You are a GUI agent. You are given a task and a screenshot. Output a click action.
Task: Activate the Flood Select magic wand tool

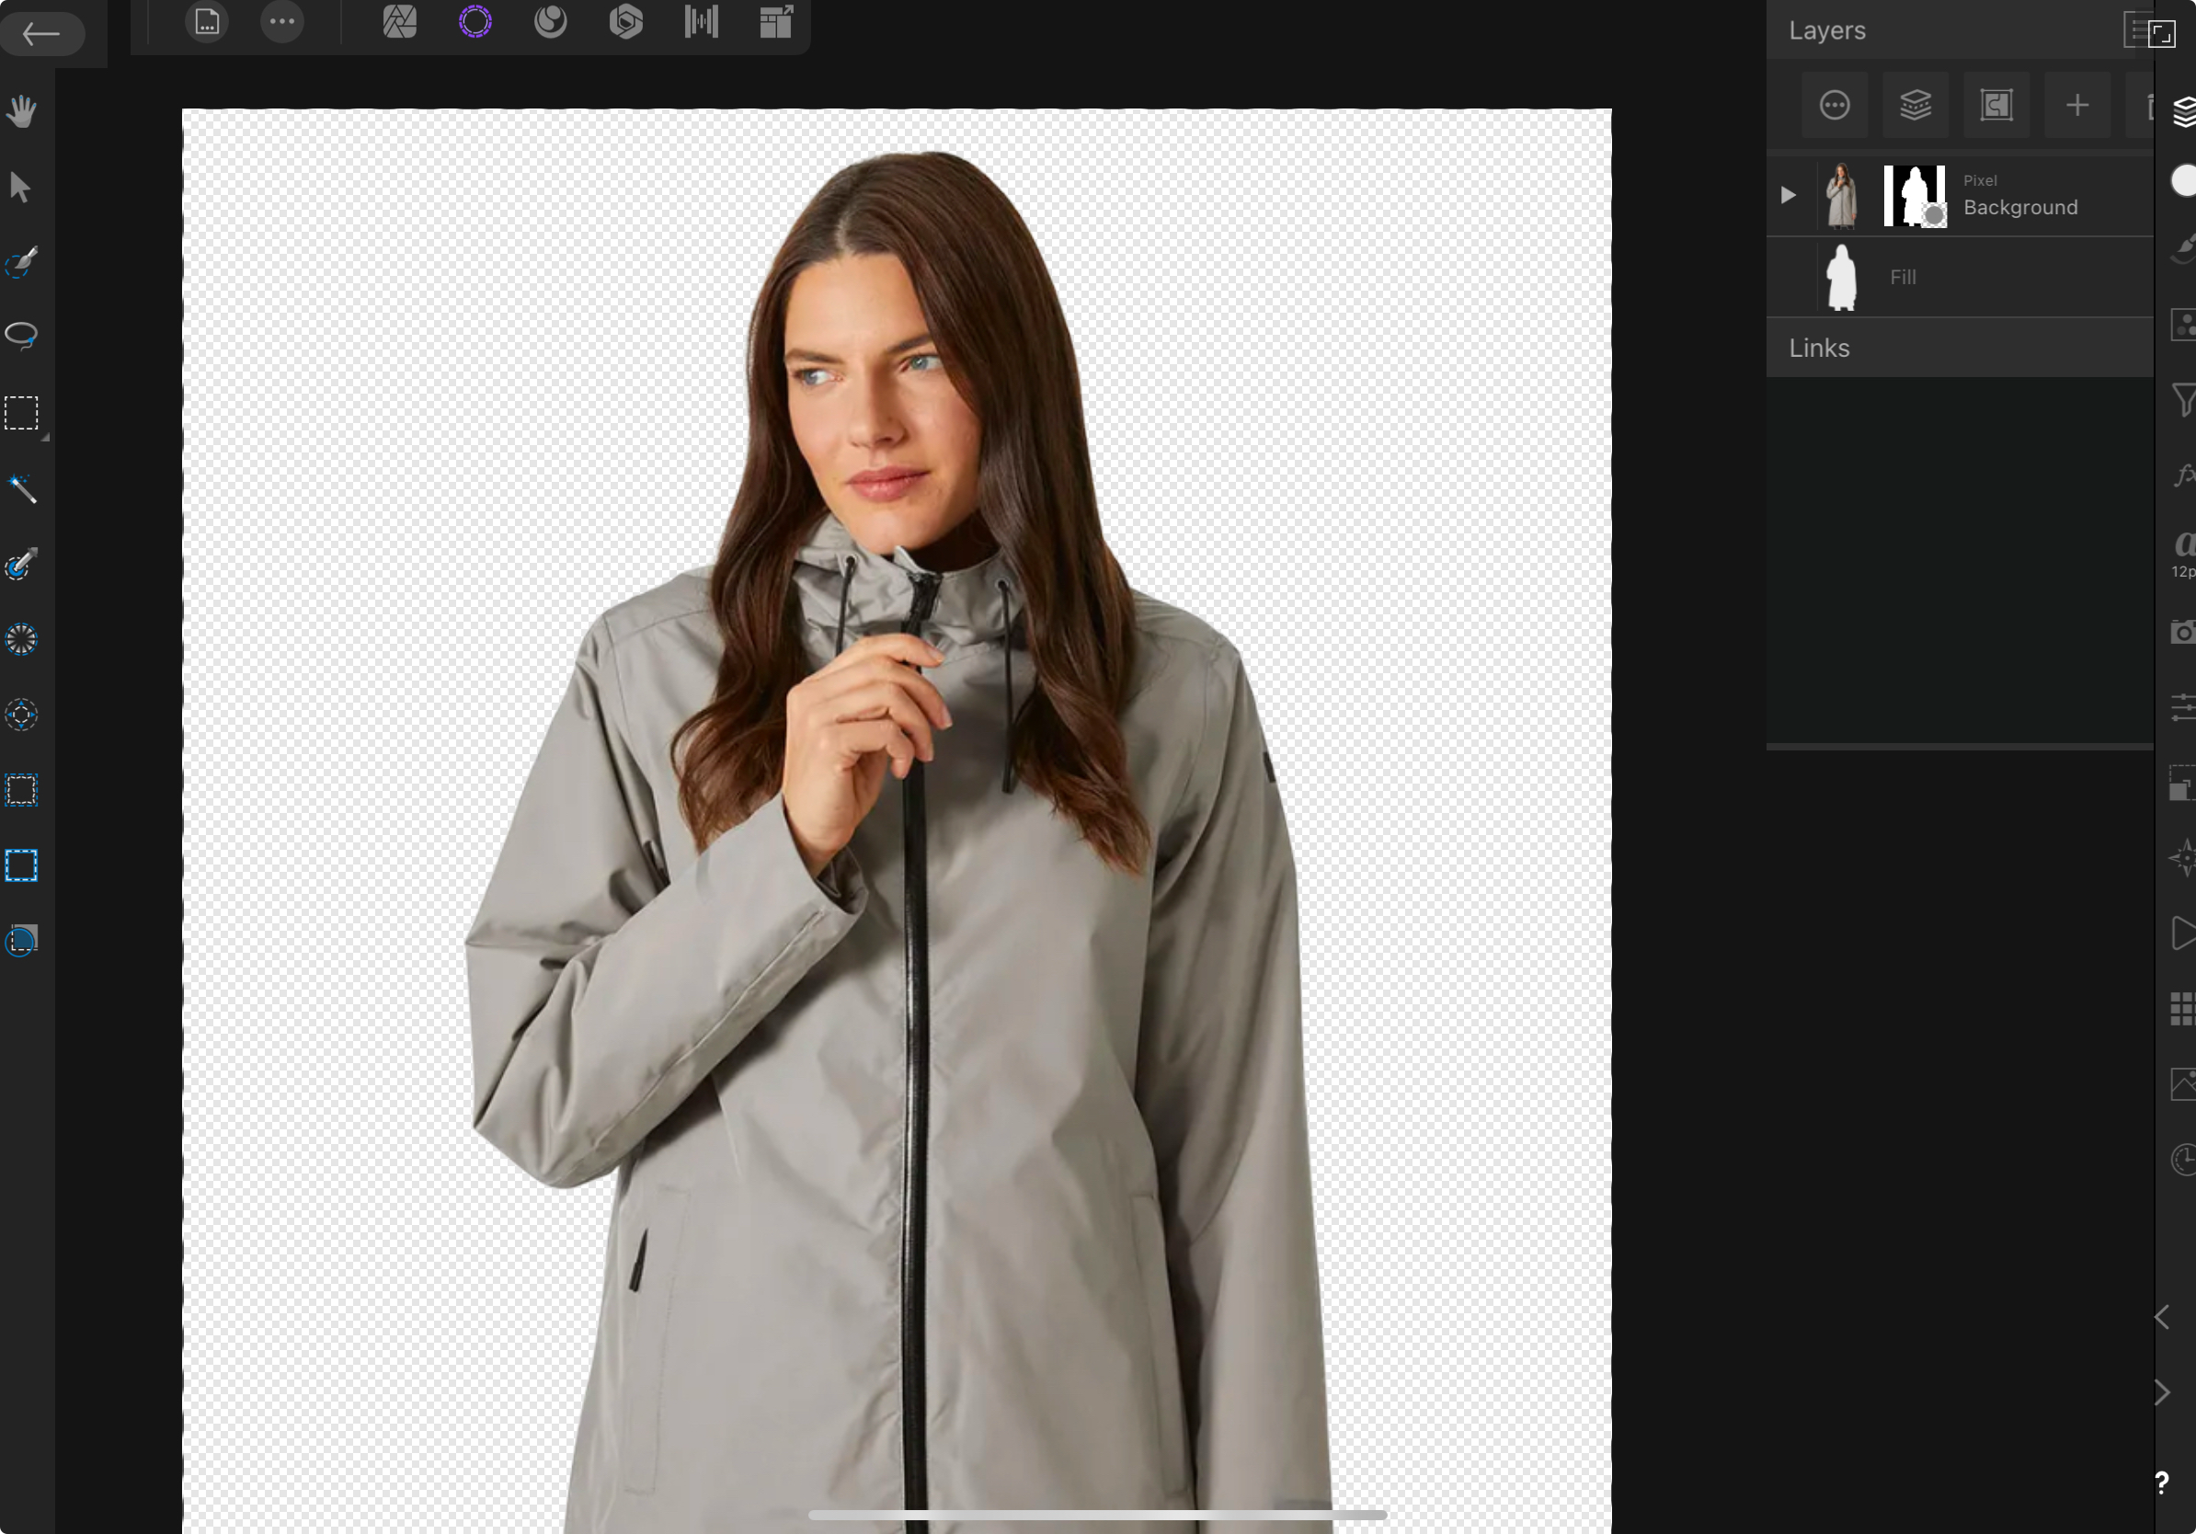[21, 488]
